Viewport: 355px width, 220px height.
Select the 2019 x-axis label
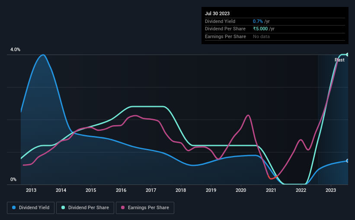click(211, 190)
